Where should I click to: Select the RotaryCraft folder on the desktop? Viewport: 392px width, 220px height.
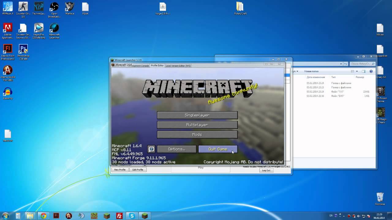pyautogui.click(x=240, y=9)
